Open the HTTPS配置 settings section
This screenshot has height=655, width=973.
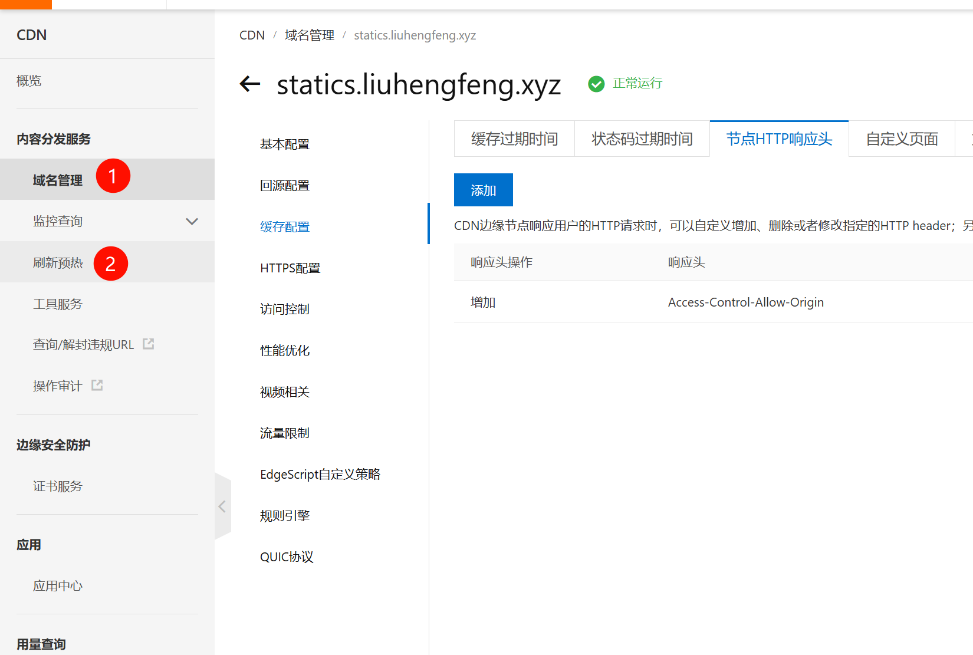[x=290, y=268]
